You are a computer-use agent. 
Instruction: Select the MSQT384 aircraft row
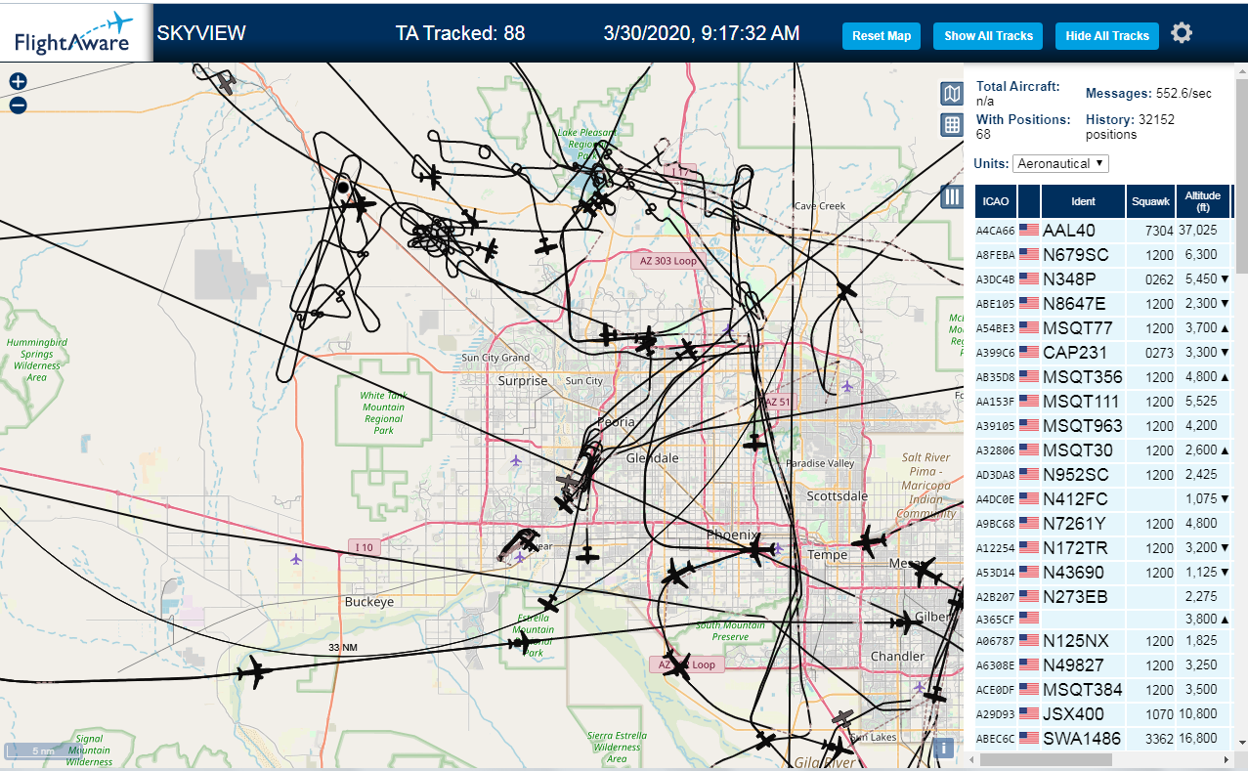click(1102, 690)
